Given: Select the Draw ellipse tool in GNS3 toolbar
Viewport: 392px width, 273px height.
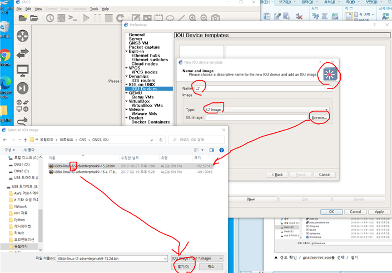Looking at the screenshot, I should pyautogui.click(x=170, y=18).
